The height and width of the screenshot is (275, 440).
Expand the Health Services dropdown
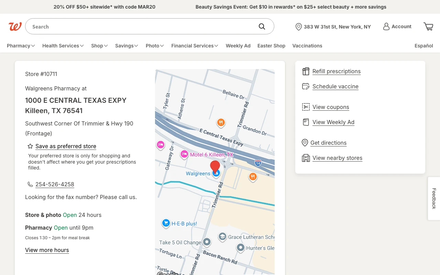[63, 46]
